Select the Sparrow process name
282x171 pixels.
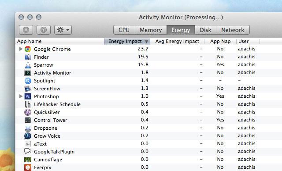pyautogui.click(x=44, y=65)
